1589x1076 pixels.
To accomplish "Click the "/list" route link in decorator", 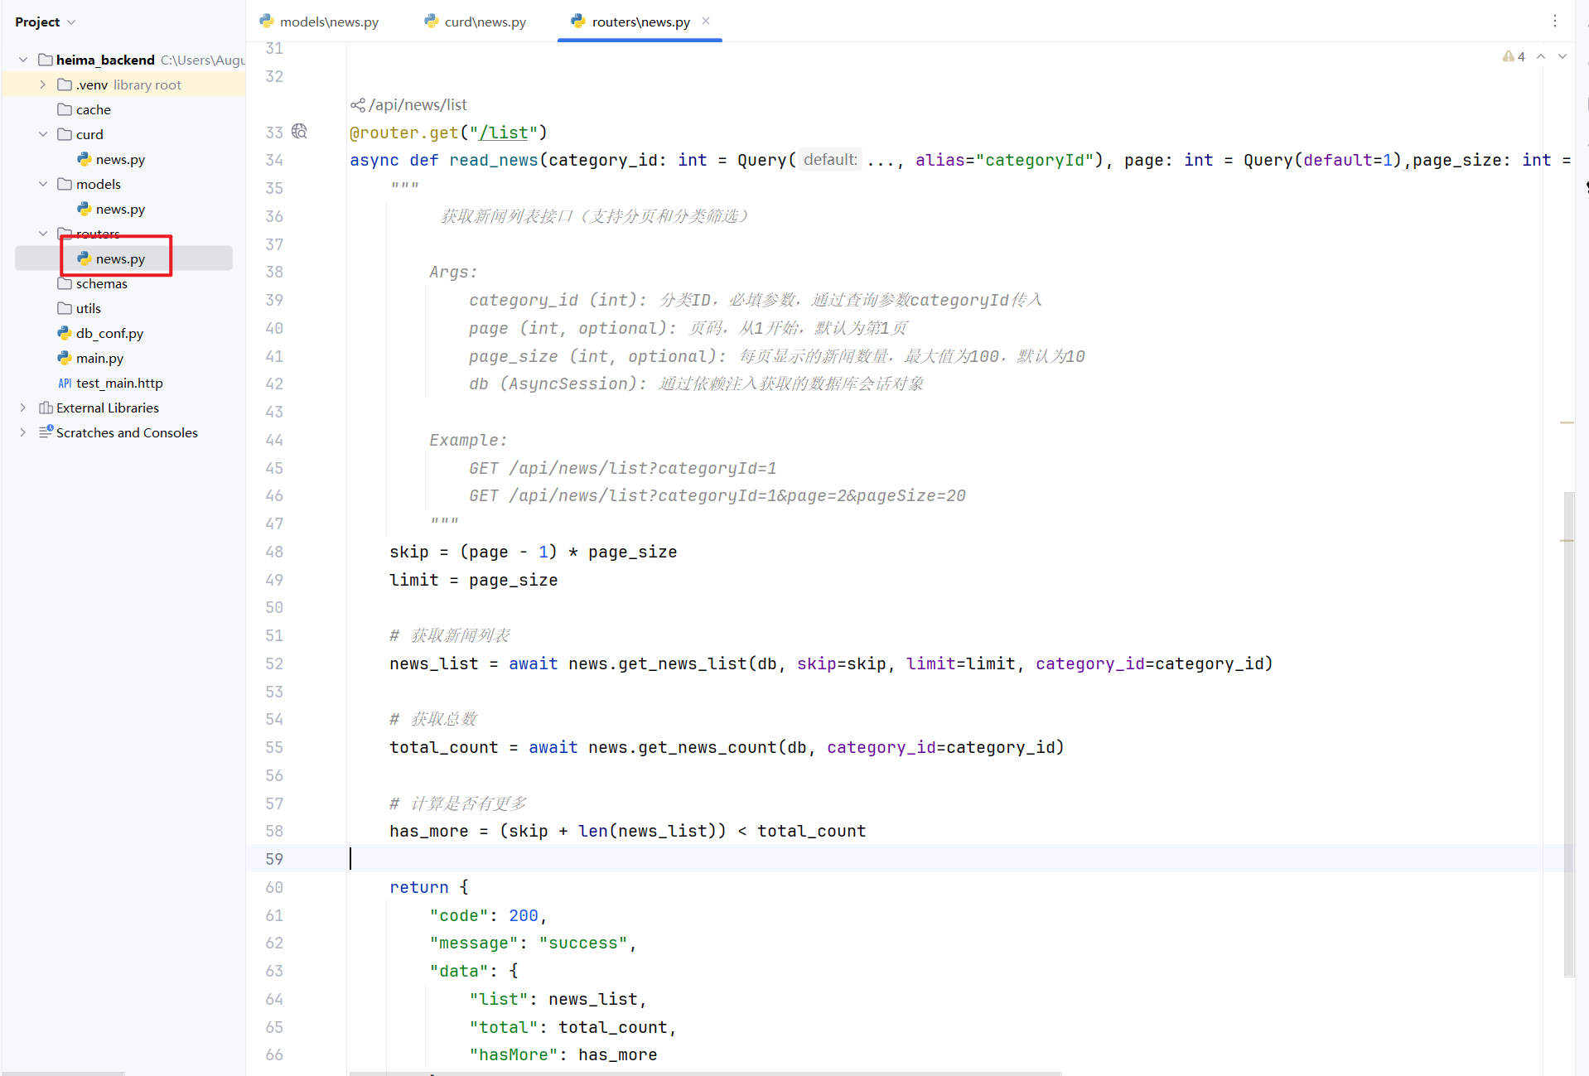I will (504, 133).
